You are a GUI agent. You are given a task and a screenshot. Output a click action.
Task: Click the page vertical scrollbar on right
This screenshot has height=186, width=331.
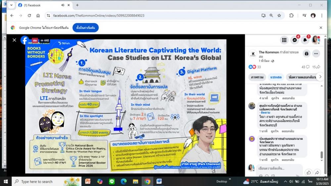point(325,106)
